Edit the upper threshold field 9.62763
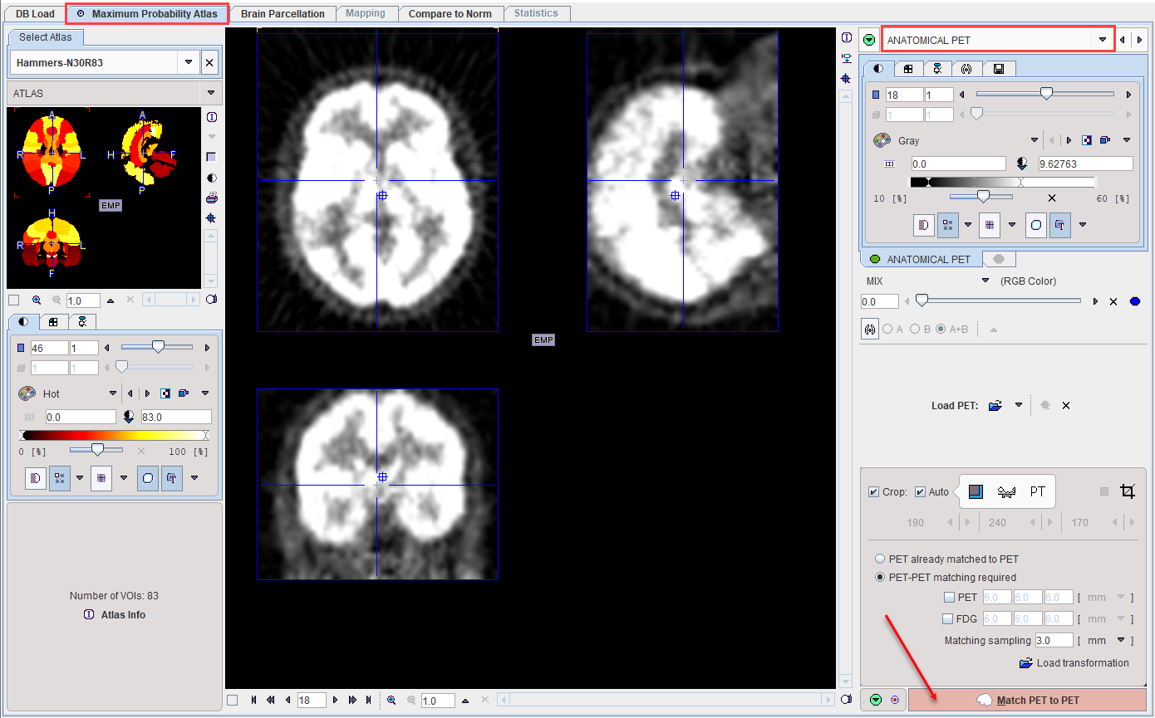The image size is (1155, 718). coord(1085,164)
